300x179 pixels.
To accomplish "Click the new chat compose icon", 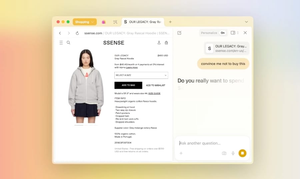I will point(179,33).
